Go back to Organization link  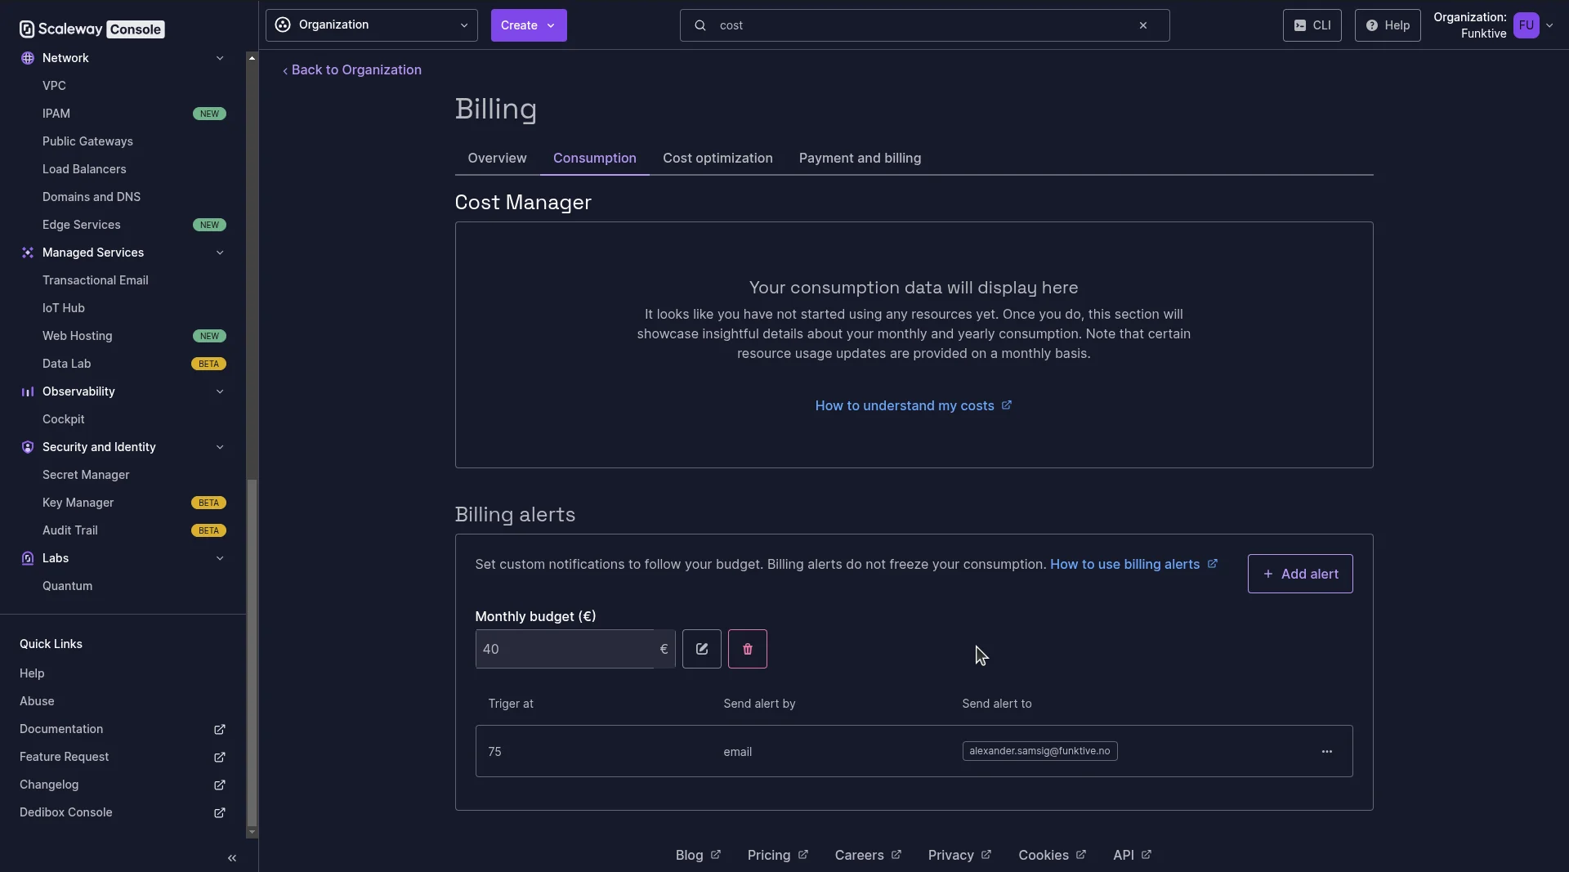coord(352,70)
